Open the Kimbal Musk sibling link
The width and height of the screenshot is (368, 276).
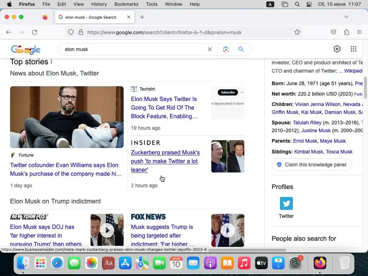[x=308, y=152]
